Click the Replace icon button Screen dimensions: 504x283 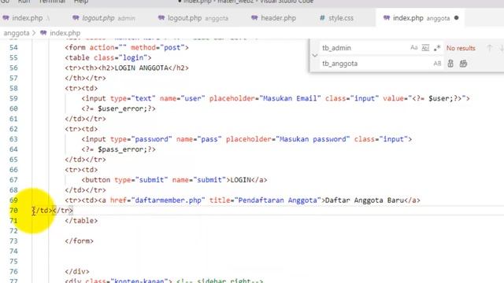coord(450,64)
